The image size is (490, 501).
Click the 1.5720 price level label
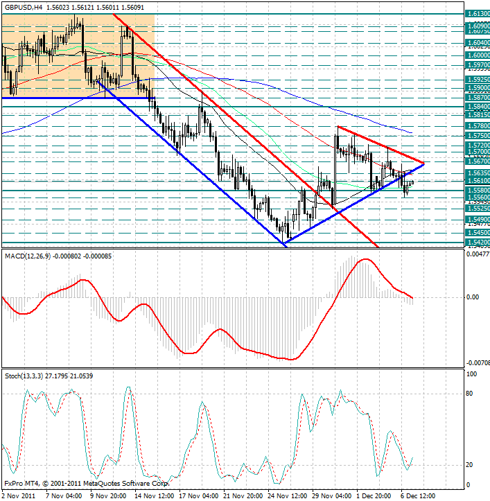[478, 145]
